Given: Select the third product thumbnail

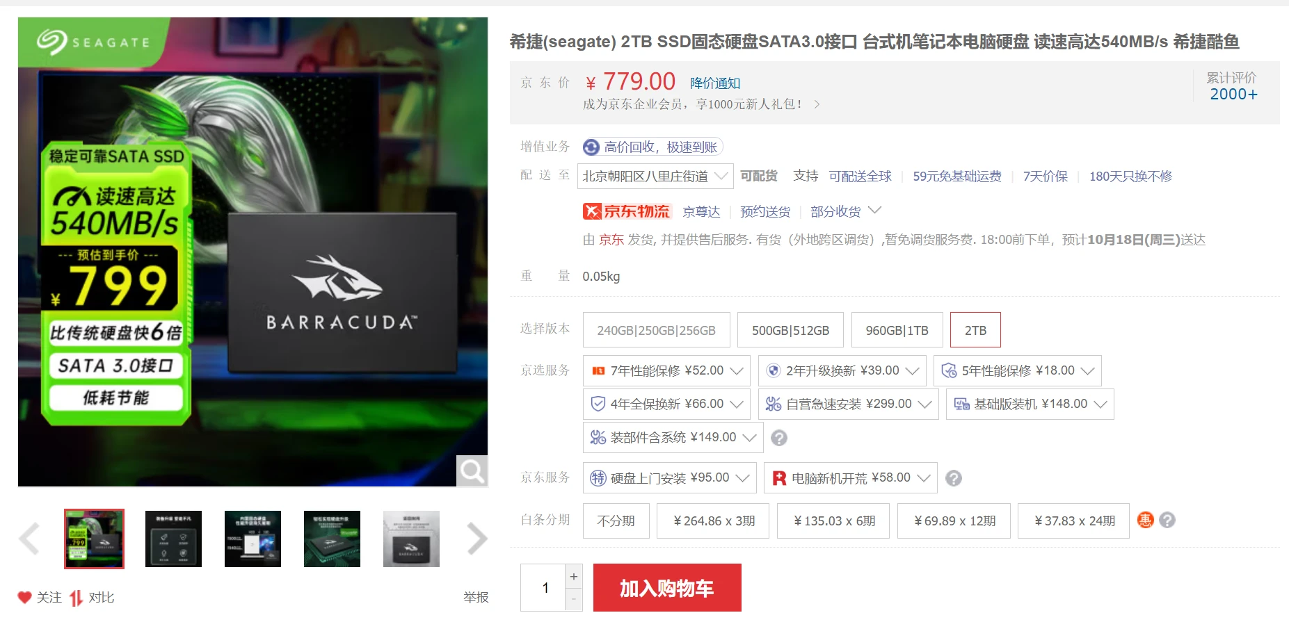Looking at the screenshot, I should click(253, 539).
